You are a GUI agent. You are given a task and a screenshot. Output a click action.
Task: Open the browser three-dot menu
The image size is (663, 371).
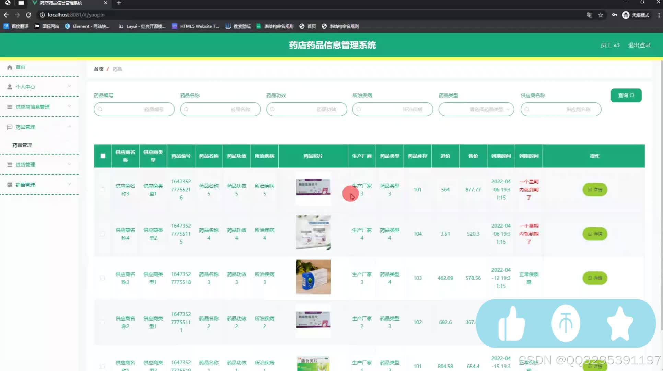[659, 15]
